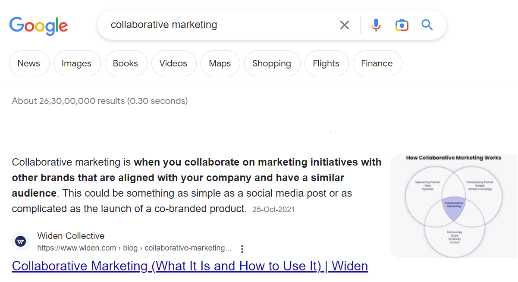Start voice search with microphone
The image size is (518, 282).
point(376,25)
